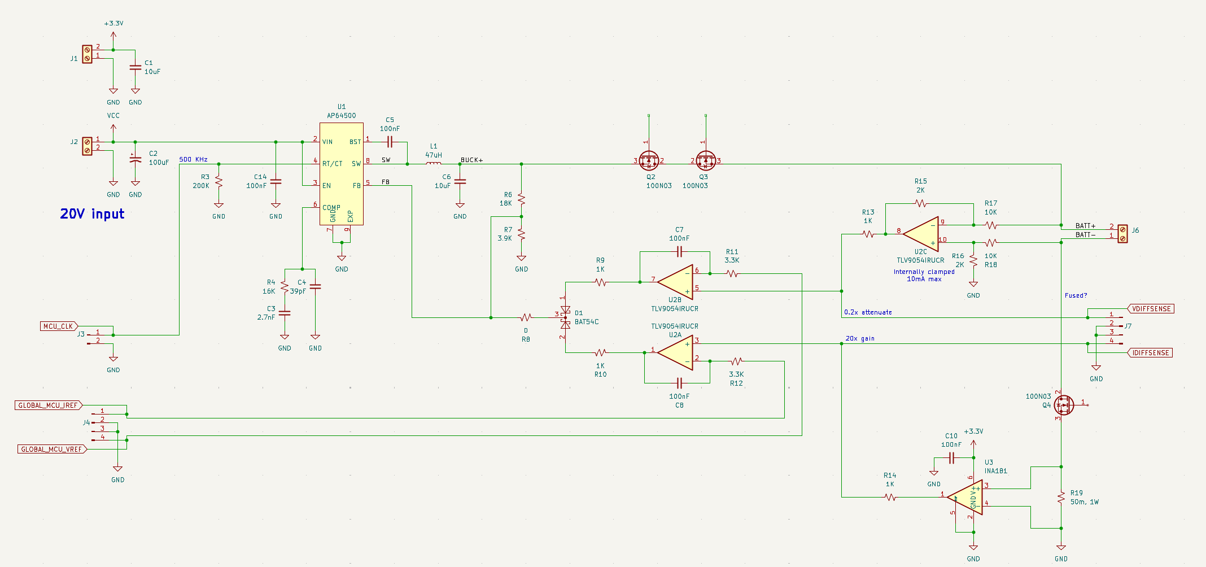This screenshot has height=567, width=1206.
Task: Select the Q2 MOSFET symbol
Action: click(x=649, y=160)
